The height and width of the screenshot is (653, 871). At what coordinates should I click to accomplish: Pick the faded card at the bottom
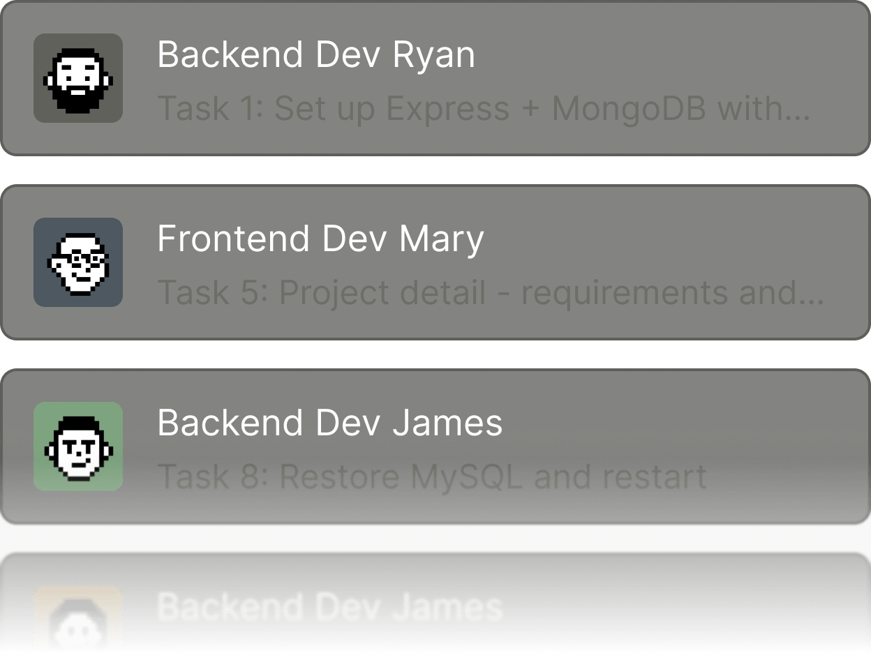435,603
